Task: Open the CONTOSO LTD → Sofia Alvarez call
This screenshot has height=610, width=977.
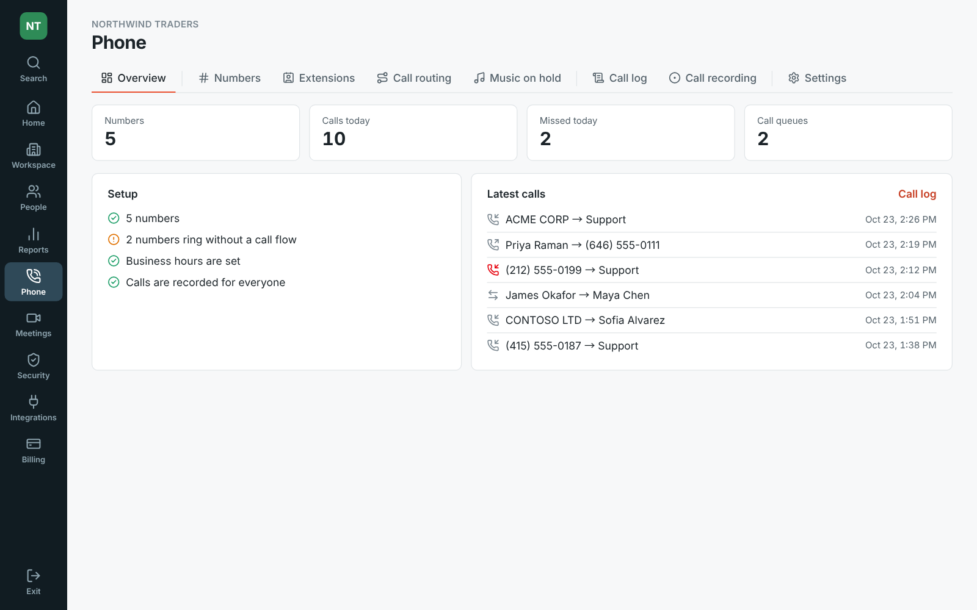Action: tap(712, 320)
